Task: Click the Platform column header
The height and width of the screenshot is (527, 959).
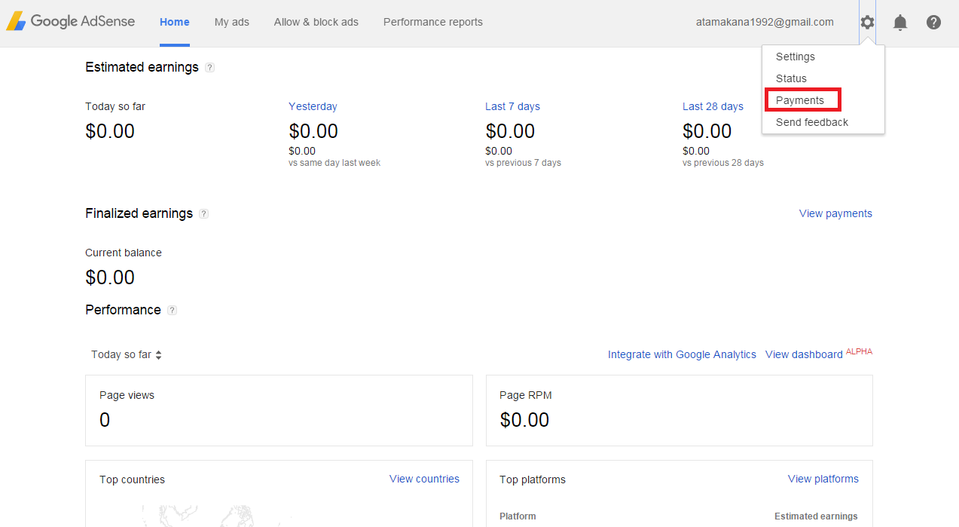Action: tap(518, 516)
